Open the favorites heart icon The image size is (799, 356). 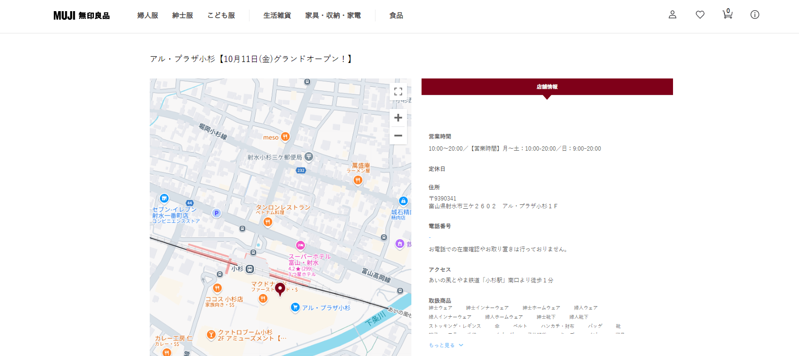[x=700, y=15]
